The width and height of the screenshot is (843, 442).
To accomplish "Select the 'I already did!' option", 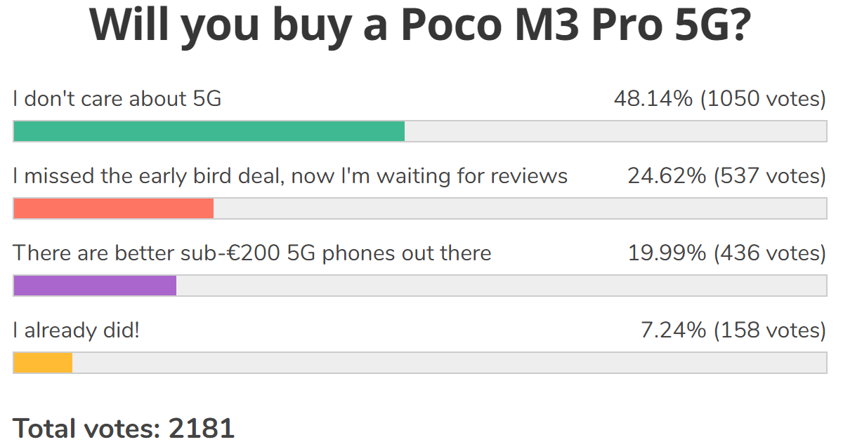I will tap(77, 330).
